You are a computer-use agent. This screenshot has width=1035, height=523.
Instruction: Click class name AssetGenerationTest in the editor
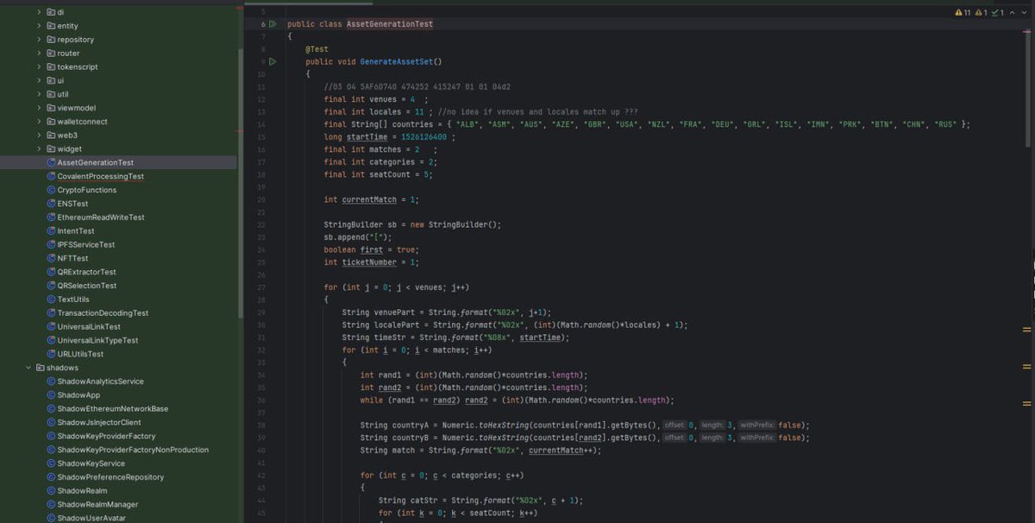pyautogui.click(x=390, y=24)
